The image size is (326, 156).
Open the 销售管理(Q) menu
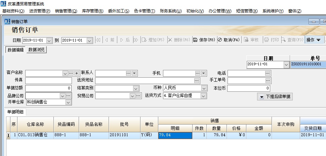click(x=66, y=11)
